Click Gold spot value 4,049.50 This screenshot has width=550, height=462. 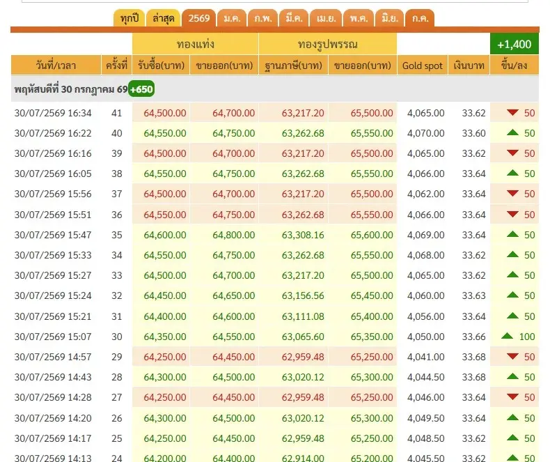[x=426, y=418]
